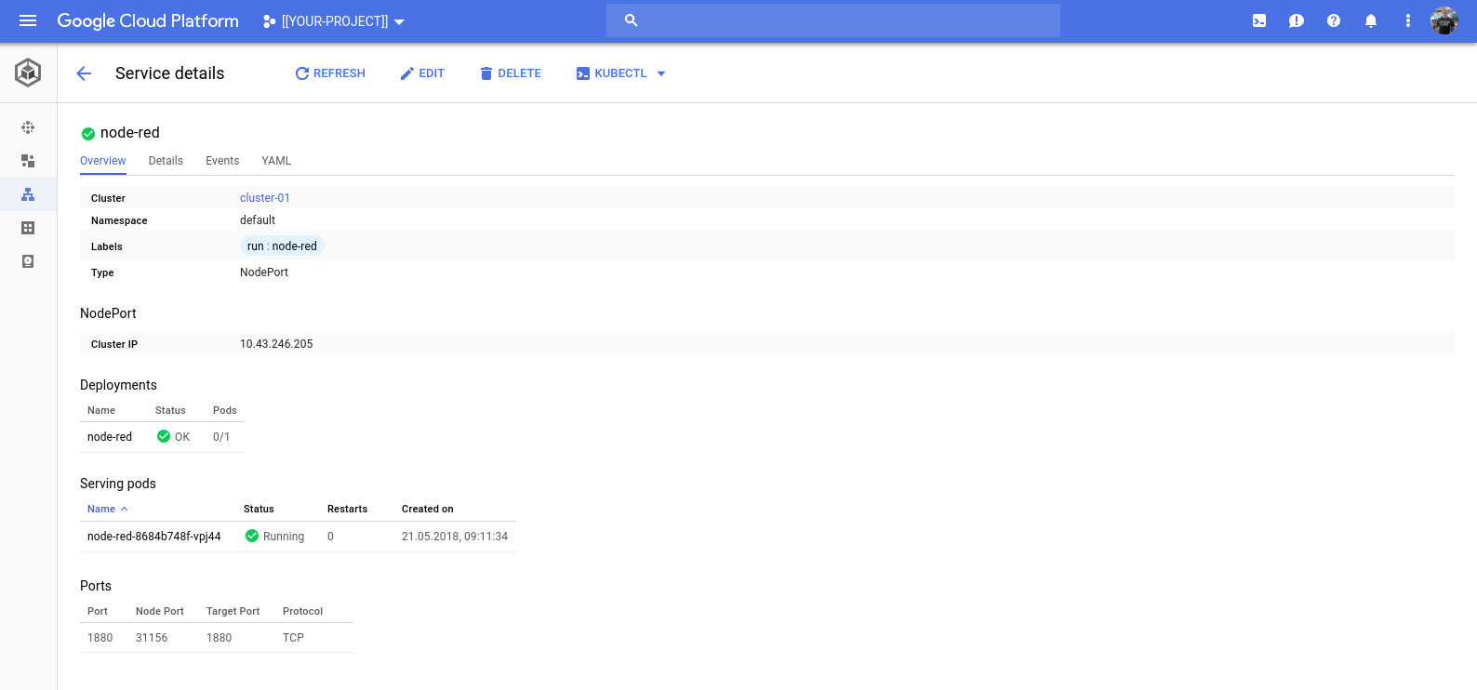Viewport: 1477px width, 690px height.
Task: Click the green status check beside node-red title
Action: click(88, 133)
